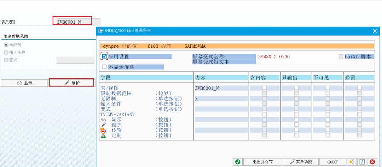Open the blue information icon button

tap(362, 162)
